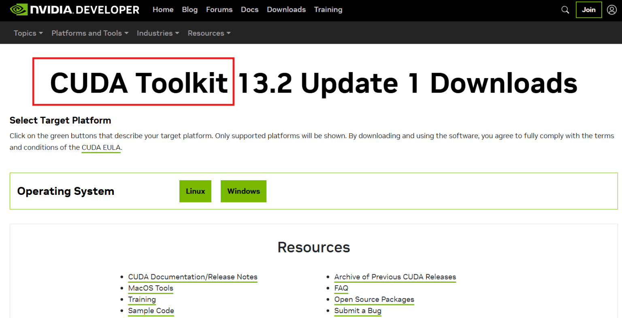Screen dimensions: 622x318
Task: Open Archive of Previous CUDA Releases link
Action: click(395, 277)
